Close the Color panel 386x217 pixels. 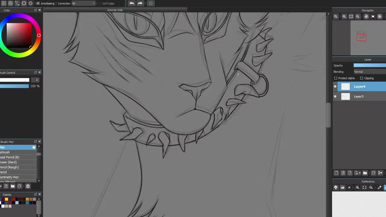[x=40, y=10]
